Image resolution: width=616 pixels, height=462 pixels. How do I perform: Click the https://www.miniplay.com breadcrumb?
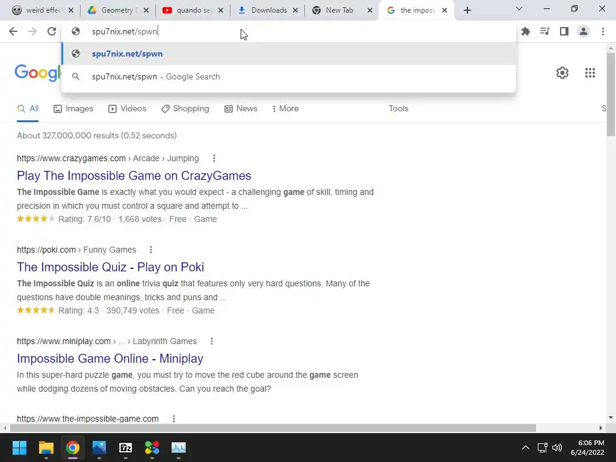(64, 342)
